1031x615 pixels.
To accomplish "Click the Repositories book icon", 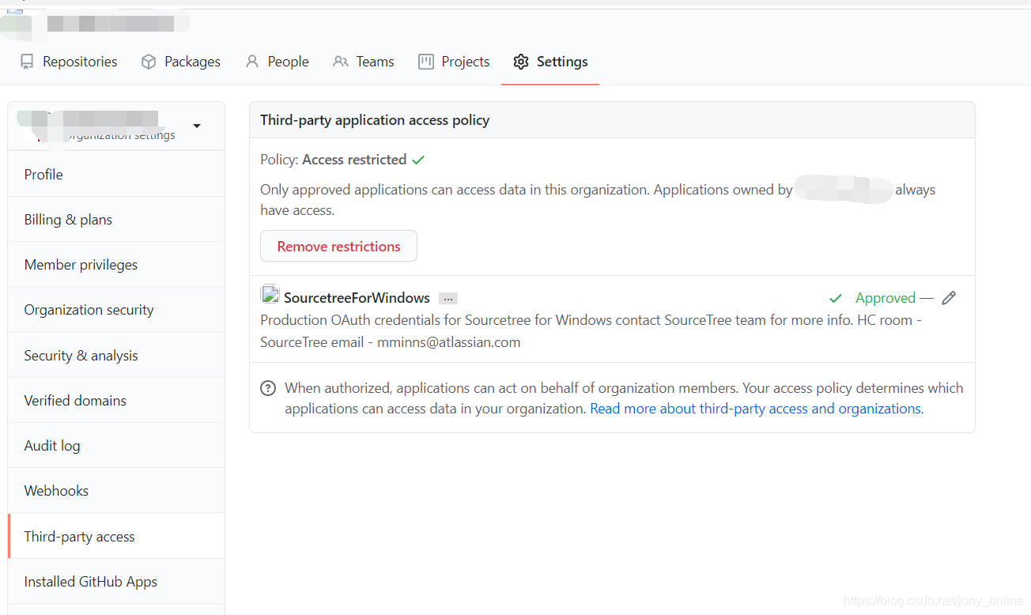I will pos(27,61).
